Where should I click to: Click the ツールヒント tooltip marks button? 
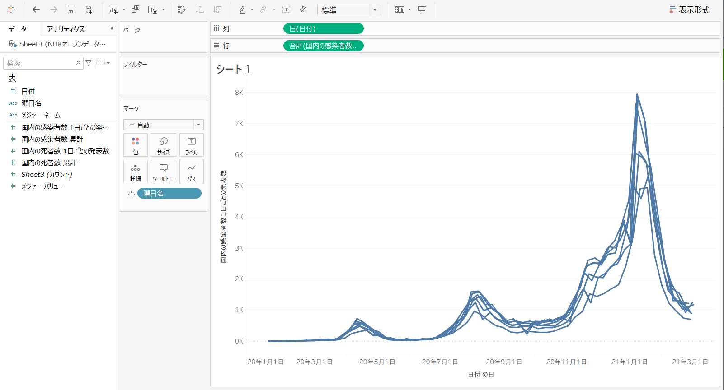164,172
